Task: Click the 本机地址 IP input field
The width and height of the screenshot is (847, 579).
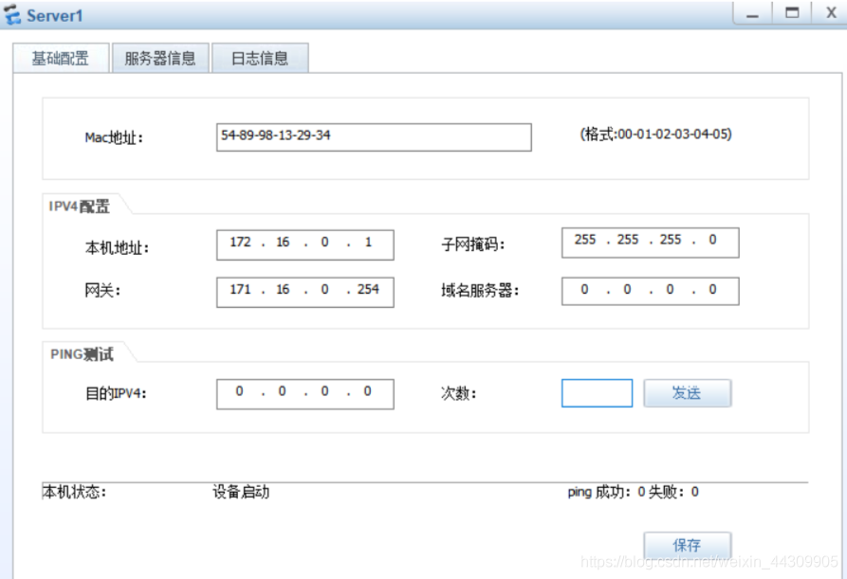Action: [305, 244]
